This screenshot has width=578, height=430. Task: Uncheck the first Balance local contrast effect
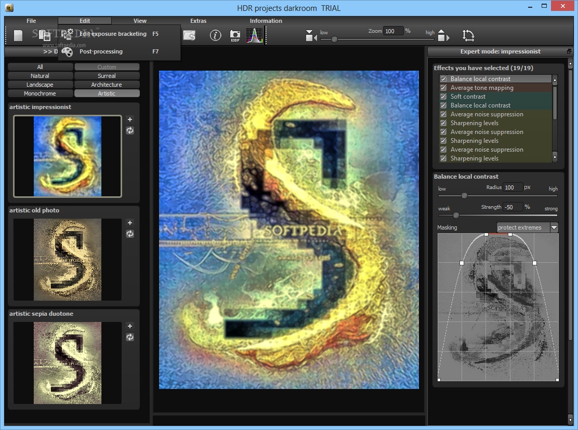click(x=444, y=79)
